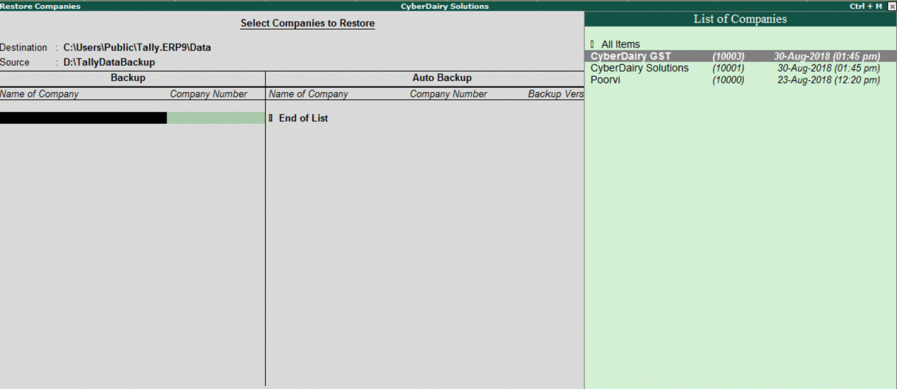The width and height of the screenshot is (897, 389).
Task: Click the Auto Backup section header
Action: click(442, 78)
